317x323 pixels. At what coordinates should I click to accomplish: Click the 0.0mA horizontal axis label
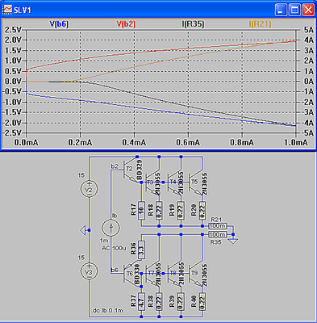point(26,142)
